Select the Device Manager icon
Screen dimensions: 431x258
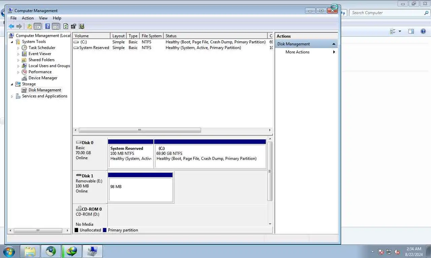[x=24, y=78]
